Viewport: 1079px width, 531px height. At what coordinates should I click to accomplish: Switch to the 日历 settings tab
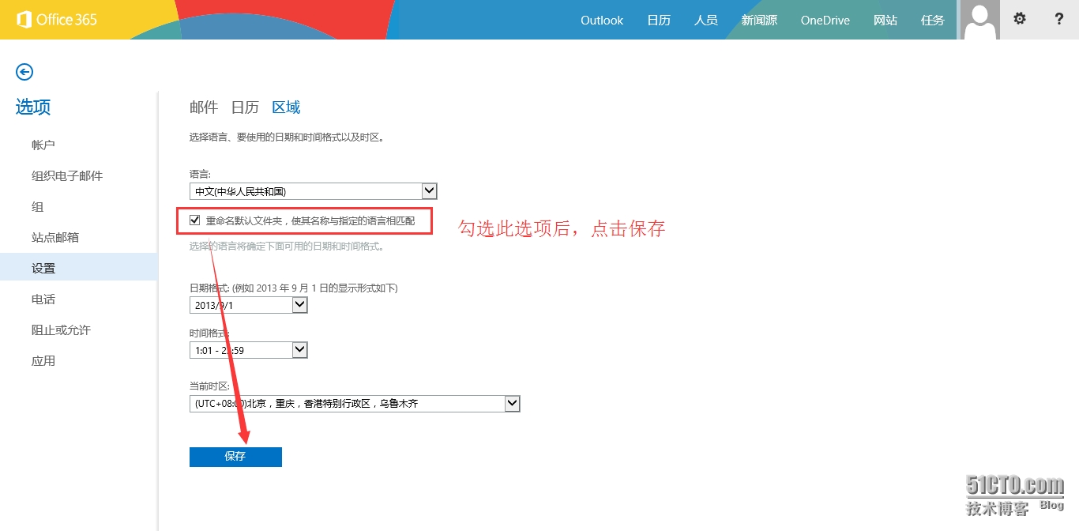pos(245,107)
